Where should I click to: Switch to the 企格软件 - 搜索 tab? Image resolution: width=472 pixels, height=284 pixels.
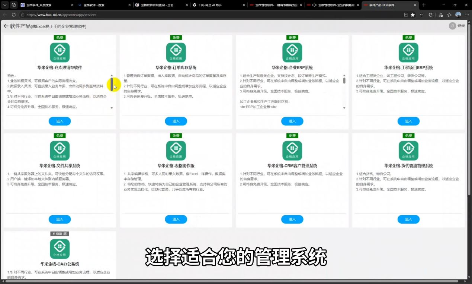104,5
